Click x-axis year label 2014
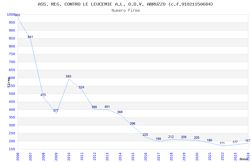 pos(120,157)
